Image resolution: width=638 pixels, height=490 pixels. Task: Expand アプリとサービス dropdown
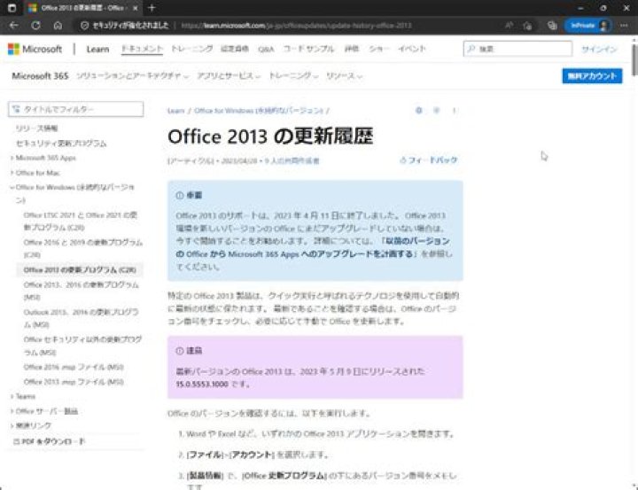point(229,76)
